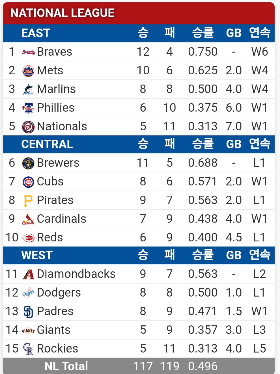Click the Phillies team logo
Screen dimensions: 280x374
pyautogui.click(x=28, y=108)
